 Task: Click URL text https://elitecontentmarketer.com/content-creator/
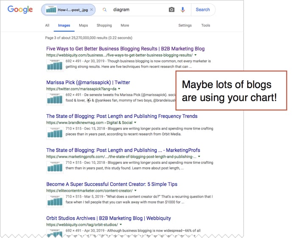click(89, 191)
